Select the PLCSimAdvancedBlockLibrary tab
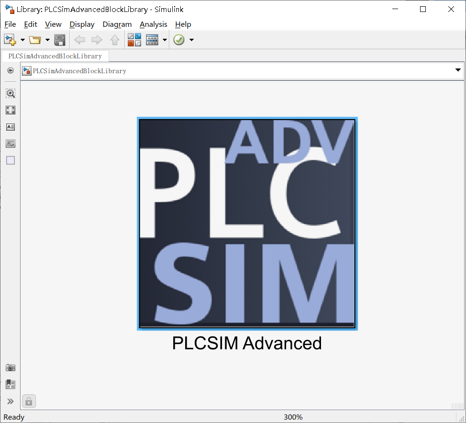This screenshot has height=423, width=466. (x=55, y=56)
